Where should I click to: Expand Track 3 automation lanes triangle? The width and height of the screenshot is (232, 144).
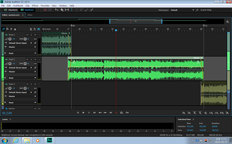tap(5, 102)
